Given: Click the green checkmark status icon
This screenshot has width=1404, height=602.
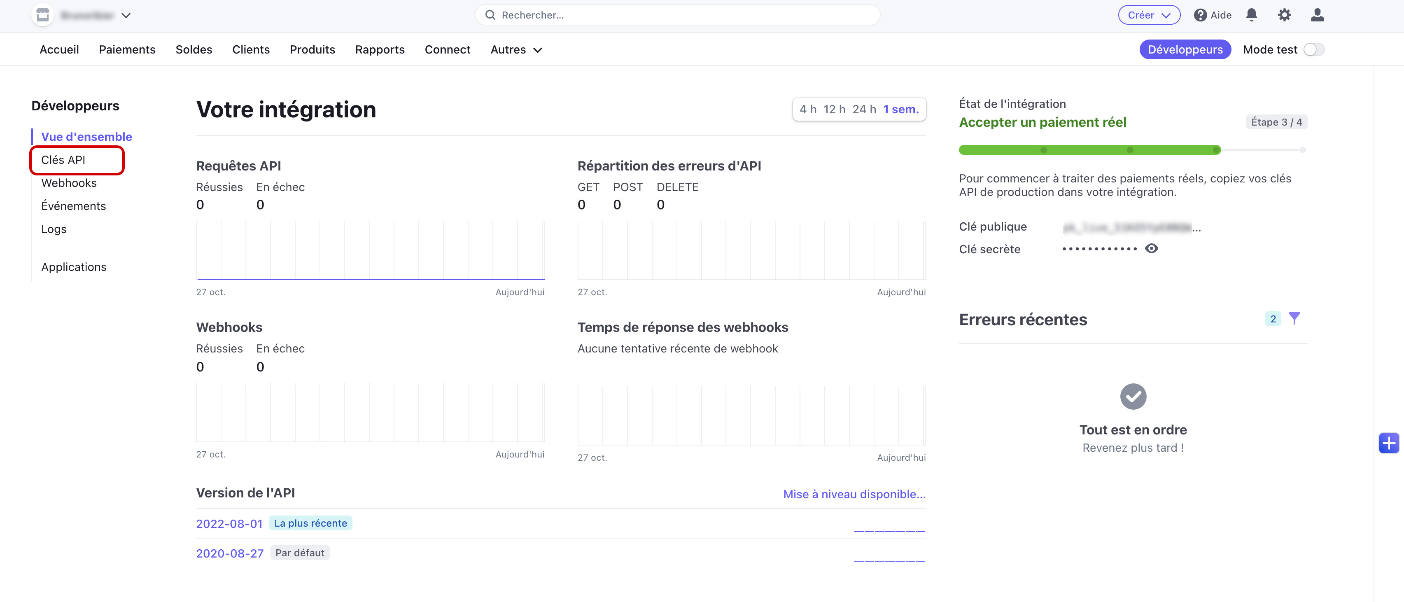Looking at the screenshot, I should coord(1133,397).
